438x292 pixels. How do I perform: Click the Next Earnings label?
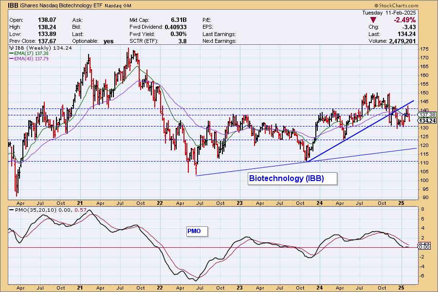(x=219, y=41)
